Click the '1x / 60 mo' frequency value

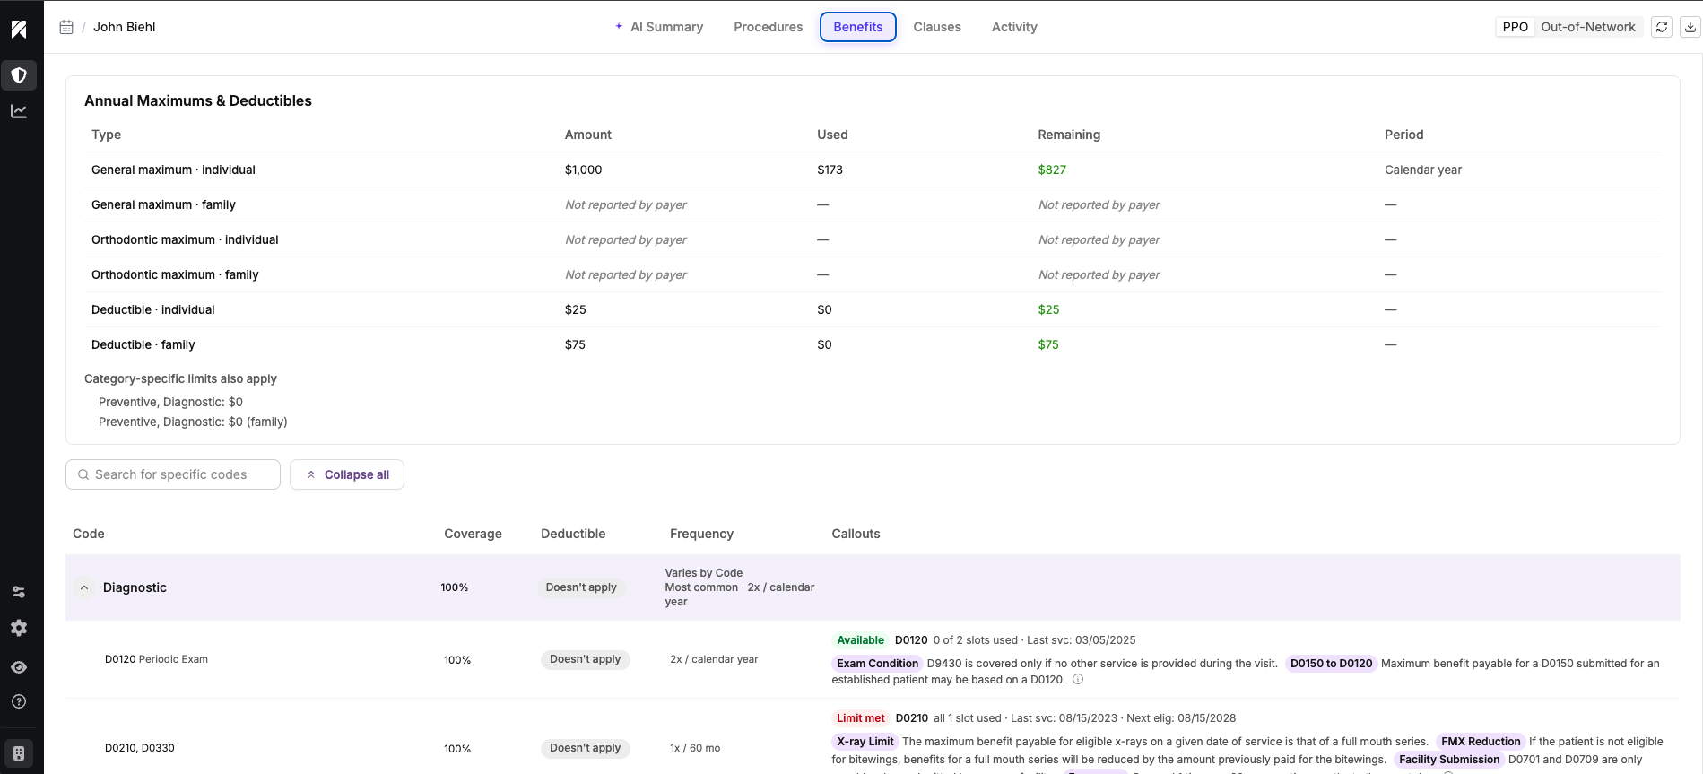click(x=695, y=748)
